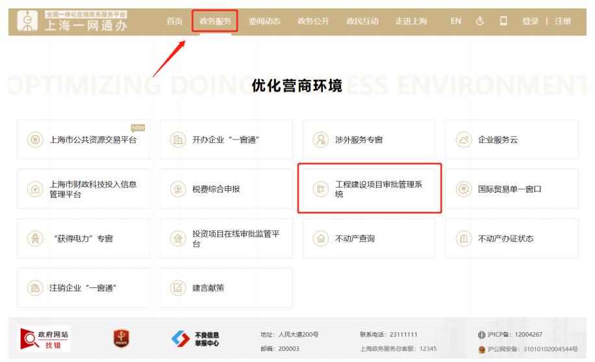The width and height of the screenshot is (595, 362).
Task: Click the 联系电话：23111111 text
Action: [388, 334]
